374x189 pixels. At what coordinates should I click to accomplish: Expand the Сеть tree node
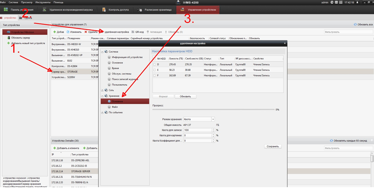pos(102,90)
